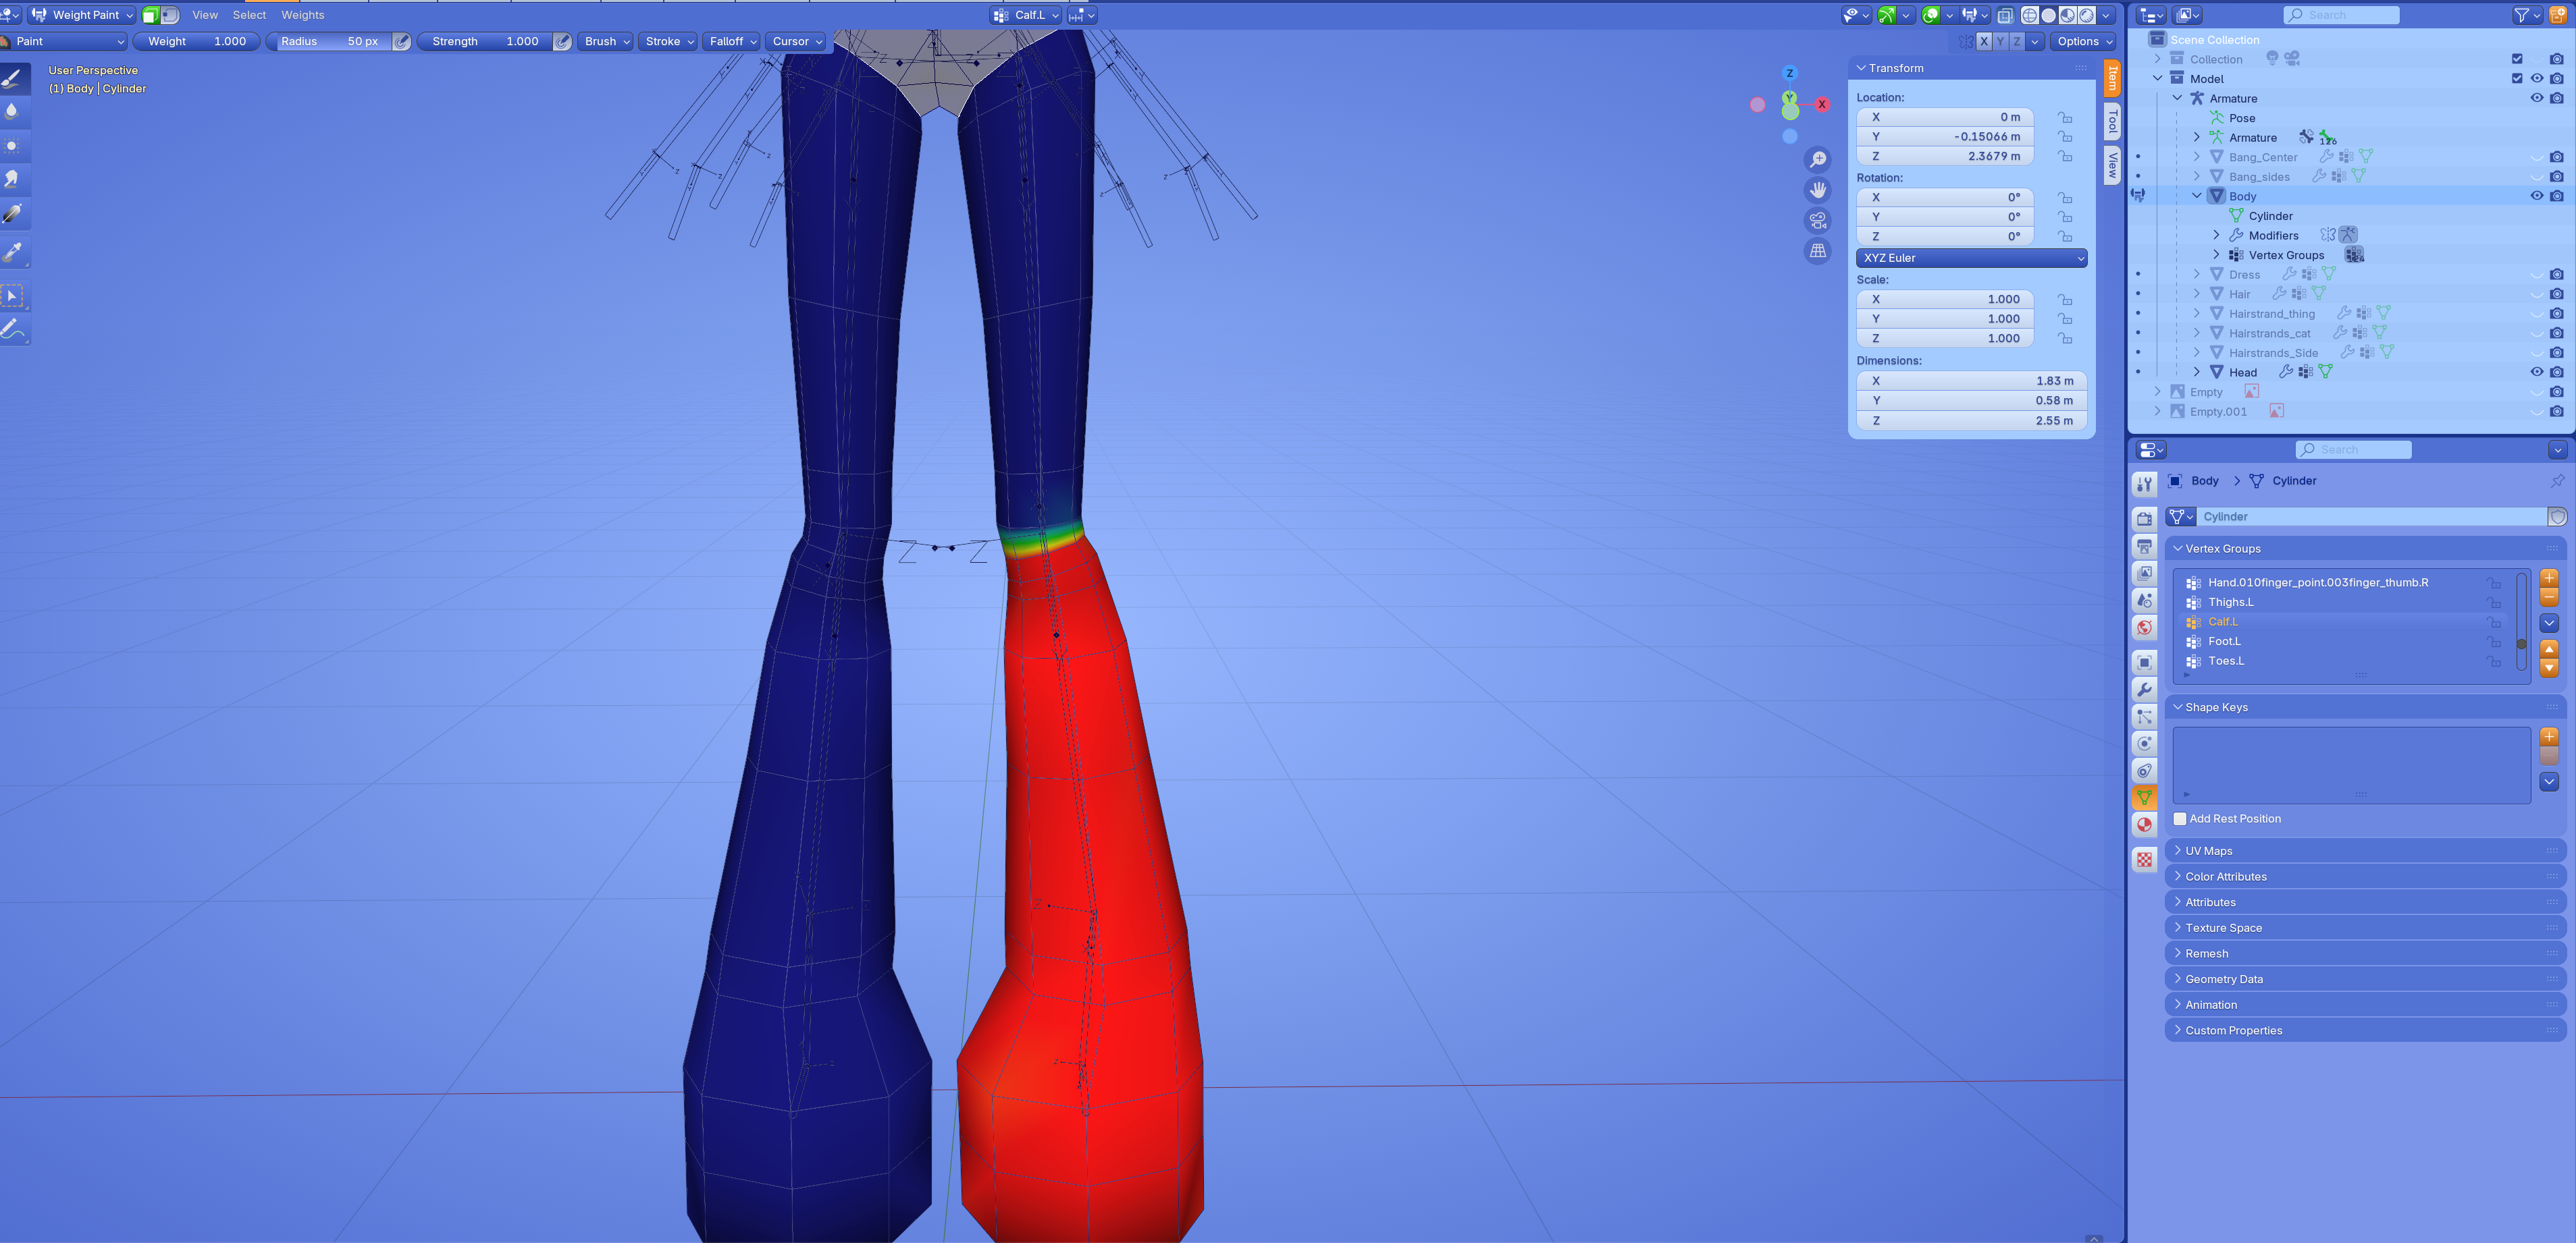Image resolution: width=2576 pixels, height=1243 pixels.
Task: Select the Blur weight paint tool
Action: pyautogui.click(x=13, y=111)
